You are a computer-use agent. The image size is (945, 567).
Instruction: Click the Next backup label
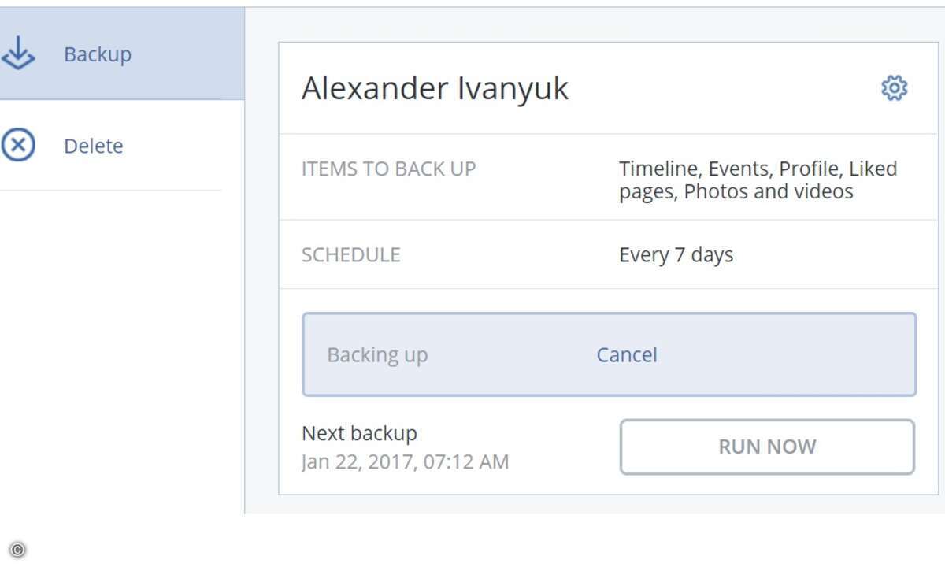360,433
